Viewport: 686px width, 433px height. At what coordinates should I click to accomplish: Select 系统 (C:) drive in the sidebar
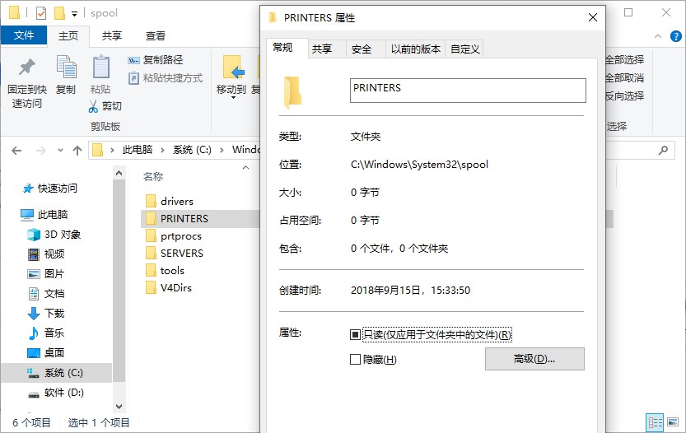[x=56, y=373]
